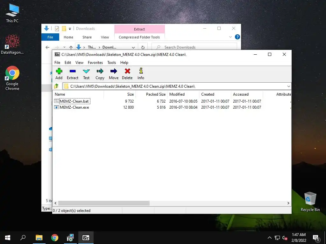Launch Chrome from the taskbar
This screenshot has height=244, width=326.
point(55,238)
